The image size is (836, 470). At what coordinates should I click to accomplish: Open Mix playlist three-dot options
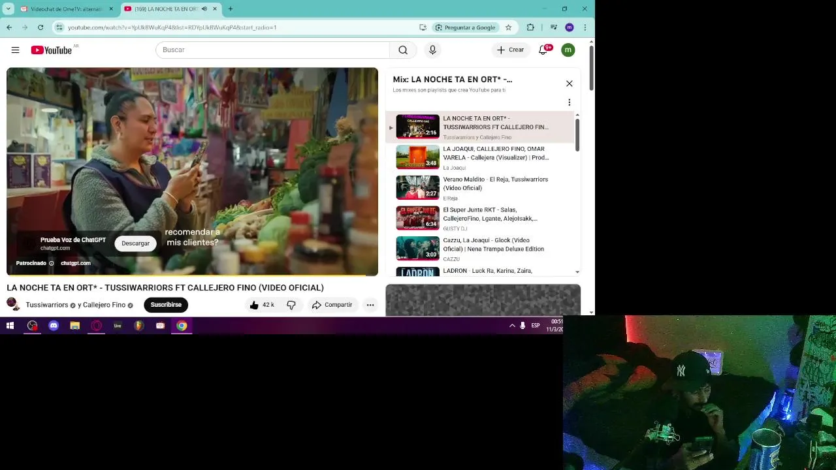click(x=570, y=102)
